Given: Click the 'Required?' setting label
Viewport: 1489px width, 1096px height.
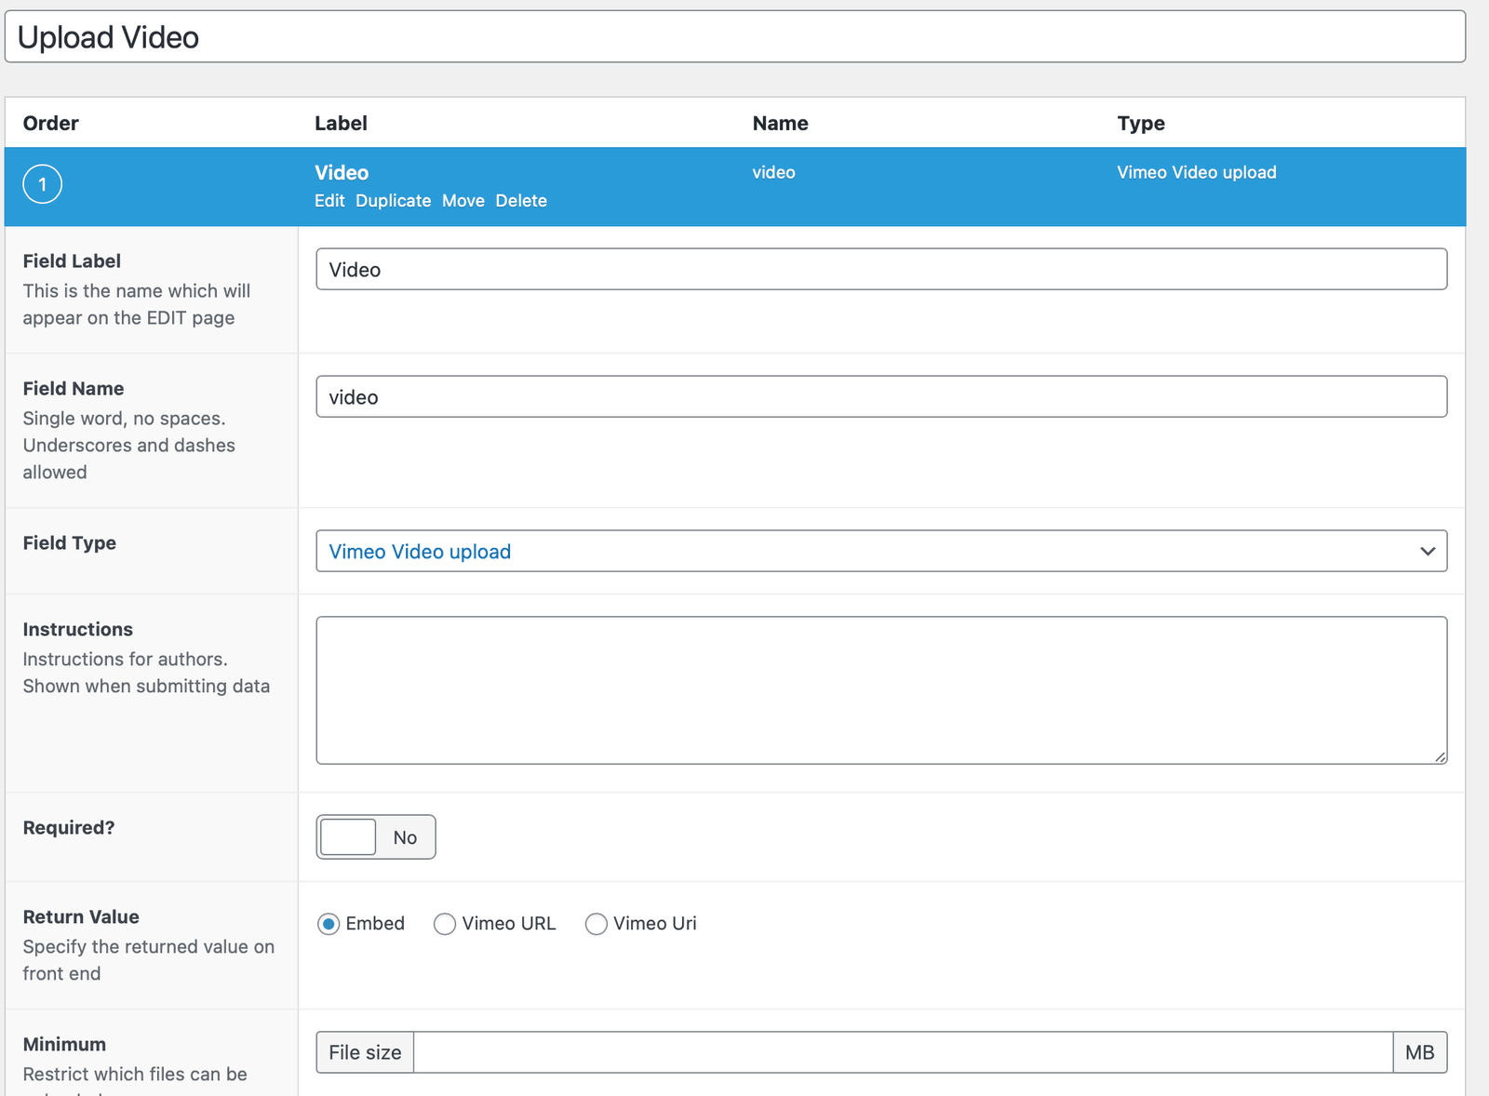Looking at the screenshot, I should coord(69,827).
